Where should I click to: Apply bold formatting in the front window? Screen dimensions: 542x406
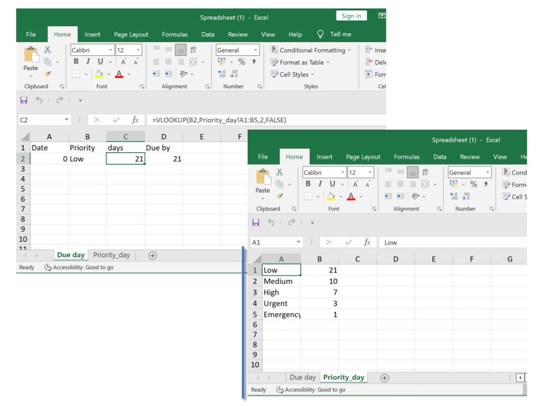(308, 184)
